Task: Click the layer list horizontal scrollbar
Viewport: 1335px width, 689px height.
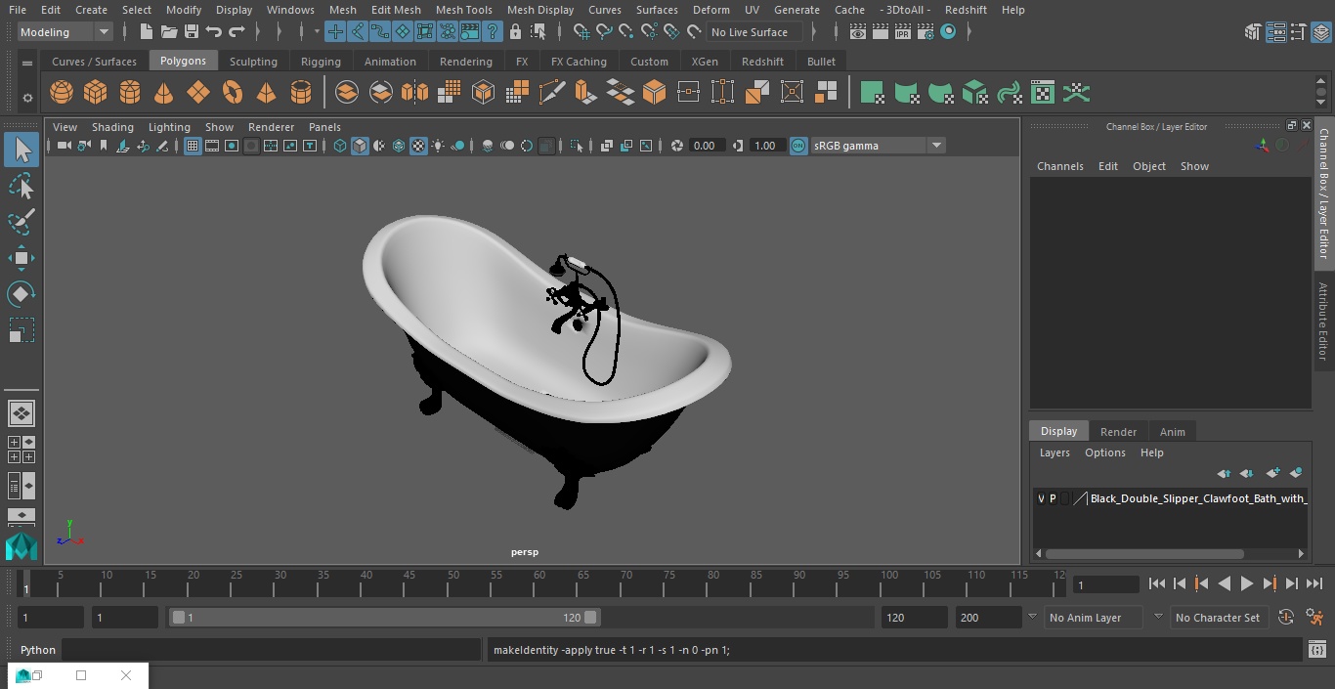Action: coord(1144,553)
